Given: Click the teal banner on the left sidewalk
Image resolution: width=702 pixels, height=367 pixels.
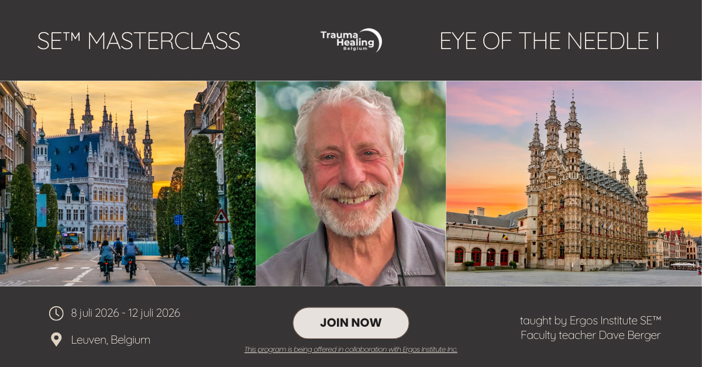Looking at the screenshot, I should [x=42, y=210].
